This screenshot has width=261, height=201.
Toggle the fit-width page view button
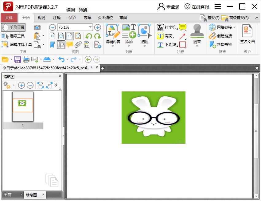(70, 36)
